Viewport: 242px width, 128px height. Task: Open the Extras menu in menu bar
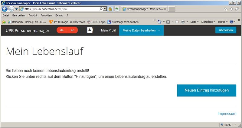[x=59, y=15]
